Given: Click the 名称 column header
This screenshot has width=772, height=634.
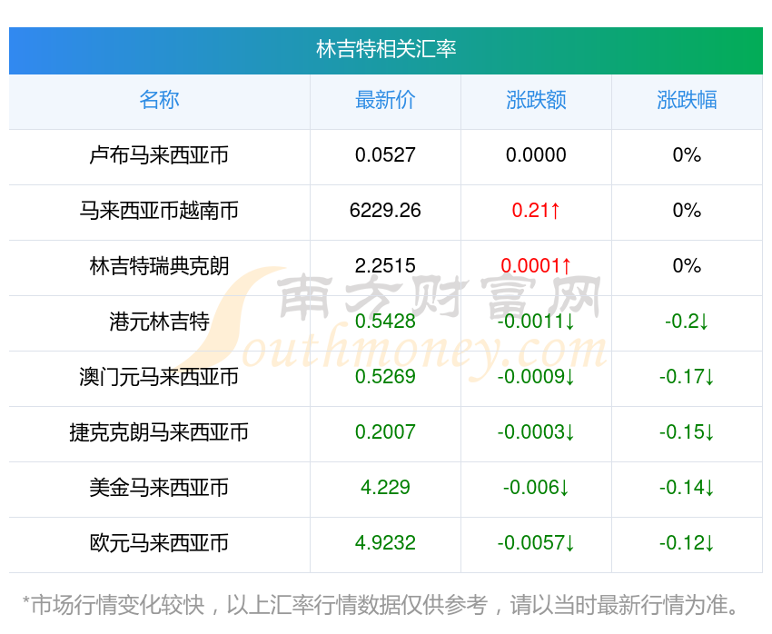Looking at the screenshot, I should (x=159, y=101).
